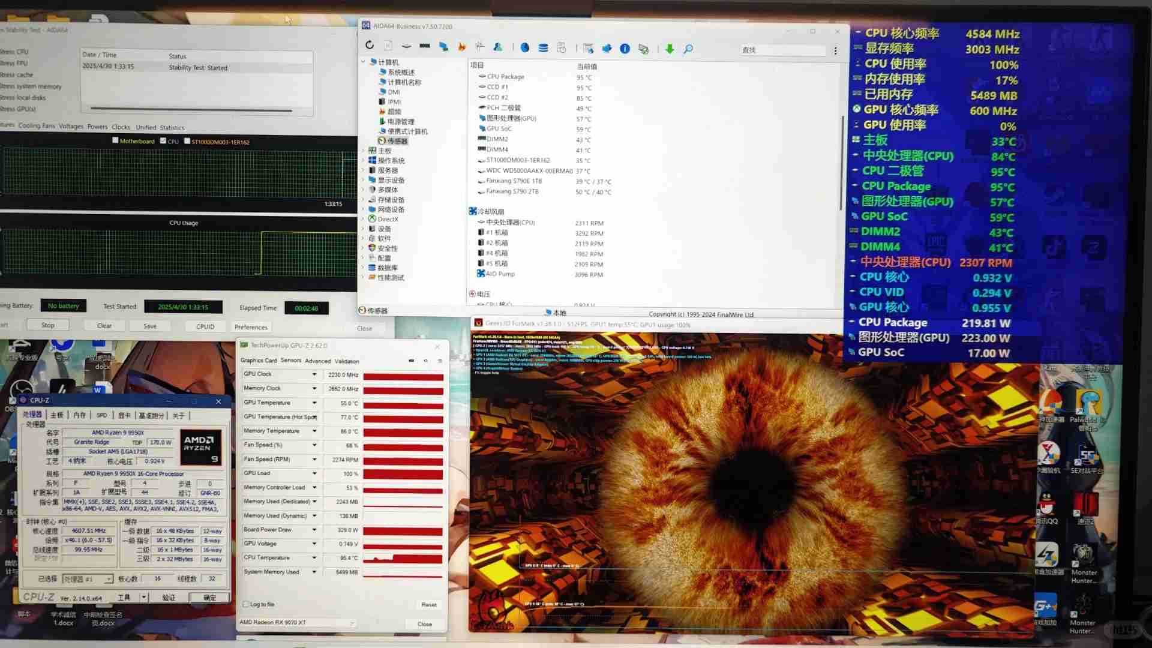
Task: Click the vertical scrollbar in AIDA64 sensor list
Action: click(842, 162)
